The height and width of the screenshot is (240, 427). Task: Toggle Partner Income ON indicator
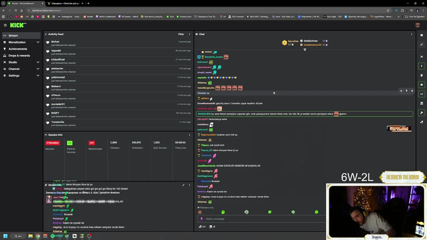70,143
